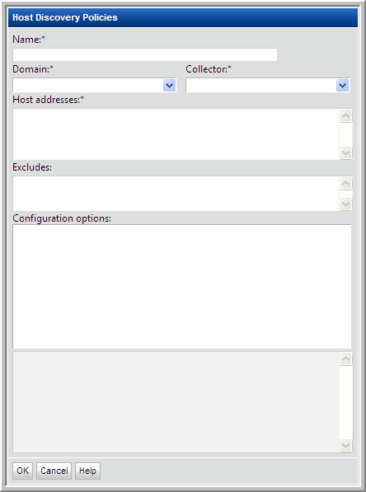
Task: Click inside the Domain combo box field
Action: 88,86
